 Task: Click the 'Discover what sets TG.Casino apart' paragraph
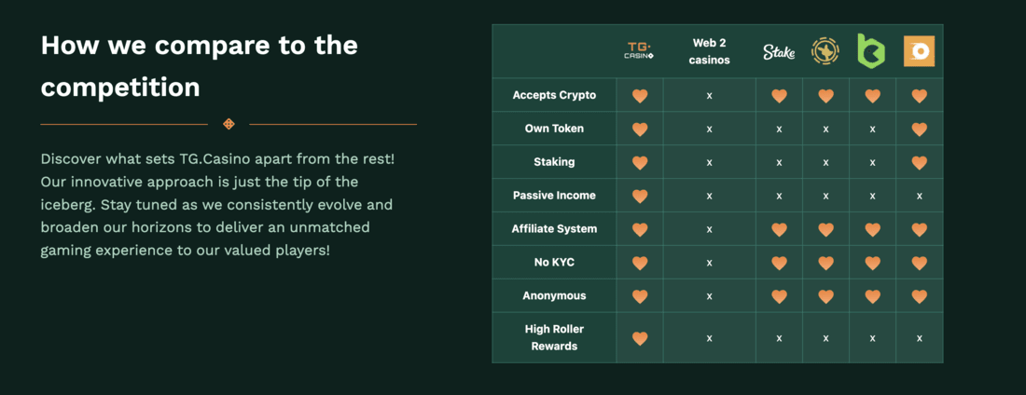point(217,205)
